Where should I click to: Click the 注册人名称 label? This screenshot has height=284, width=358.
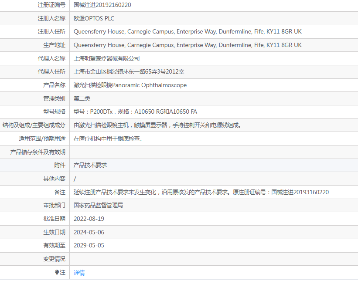(51, 18)
